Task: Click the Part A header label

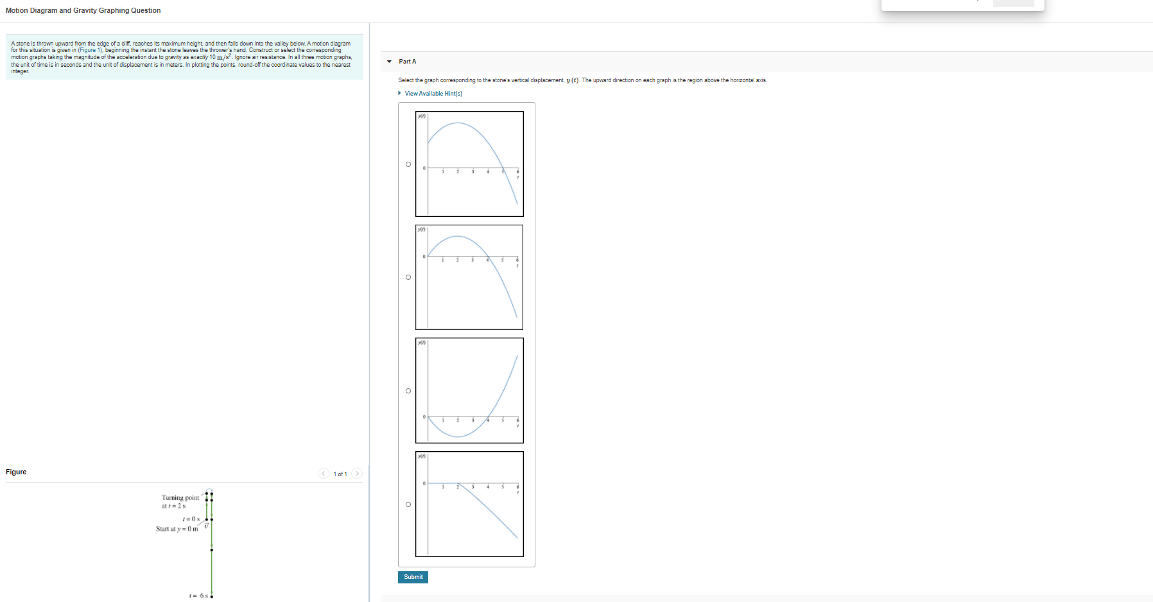Action: [407, 62]
